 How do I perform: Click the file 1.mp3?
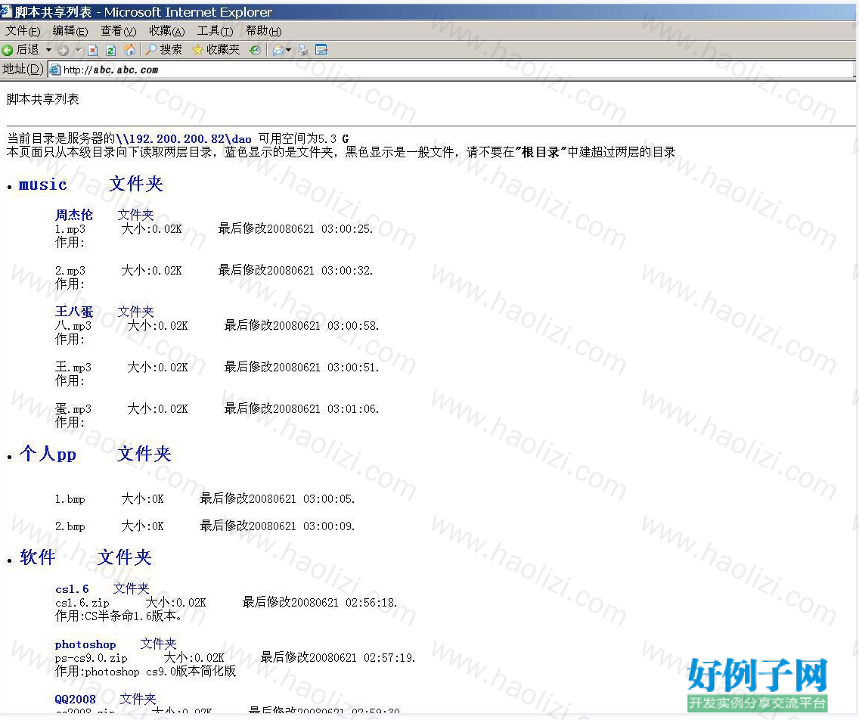(70, 229)
